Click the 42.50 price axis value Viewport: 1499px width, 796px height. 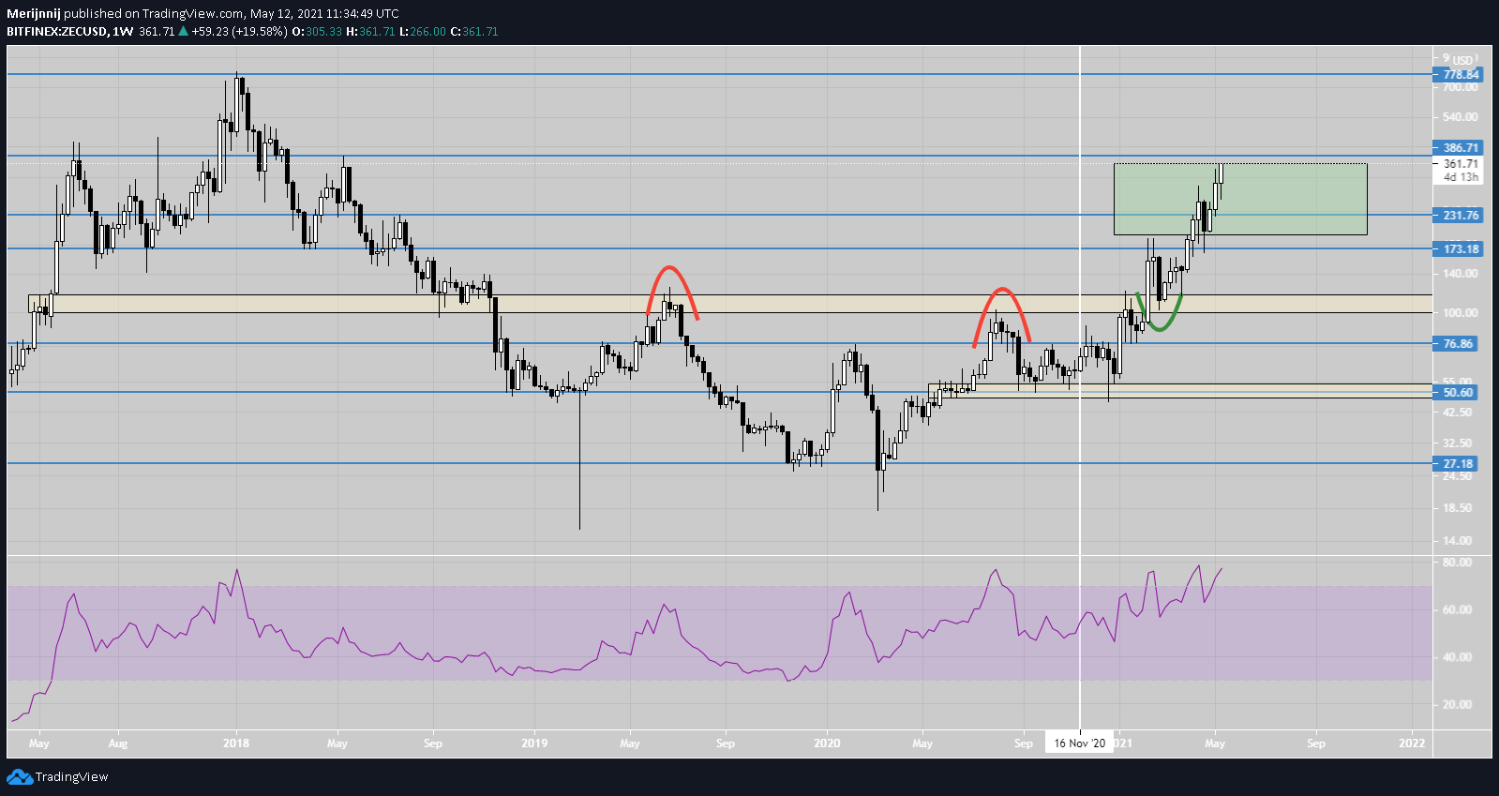tap(1458, 412)
